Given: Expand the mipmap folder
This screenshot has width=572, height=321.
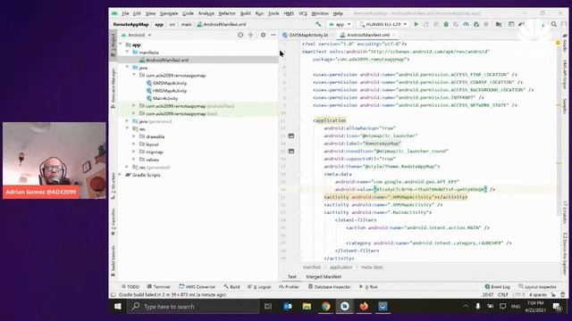Looking at the screenshot, I should point(134,152).
